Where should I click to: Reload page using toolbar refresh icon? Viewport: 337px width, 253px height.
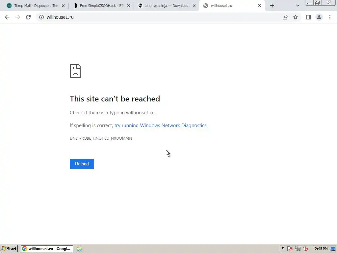[28, 17]
